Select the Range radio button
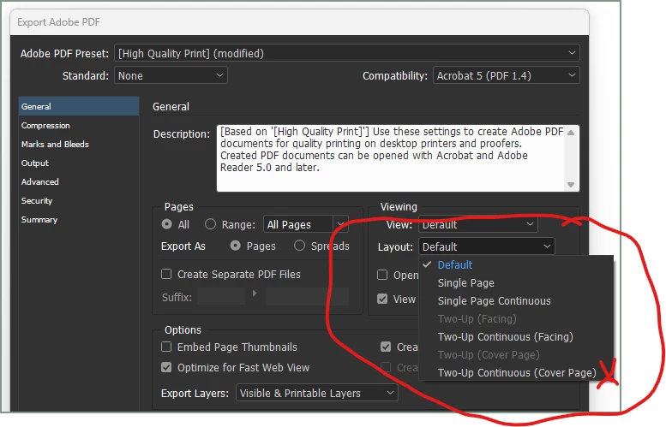This screenshot has width=666, height=427. pyautogui.click(x=210, y=224)
